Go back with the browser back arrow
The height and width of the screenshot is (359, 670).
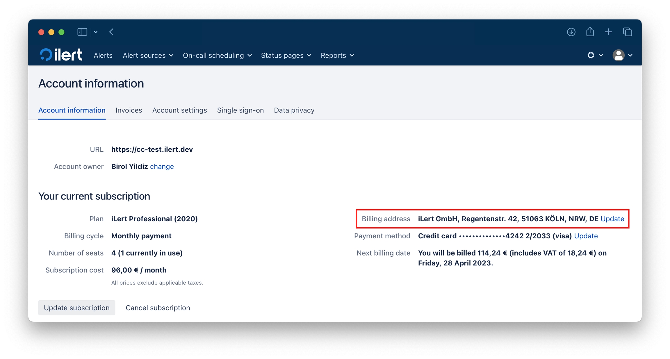pyautogui.click(x=111, y=32)
